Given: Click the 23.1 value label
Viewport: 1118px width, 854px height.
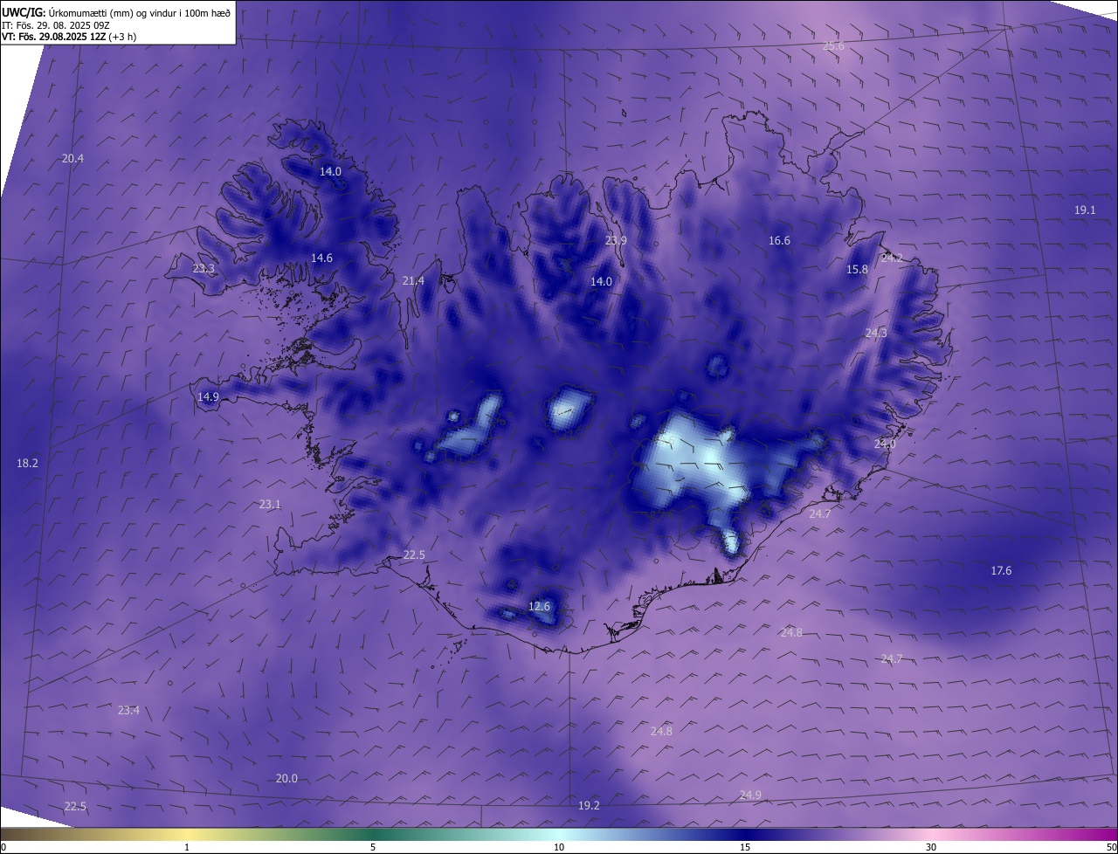Looking at the screenshot, I should pos(270,504).
